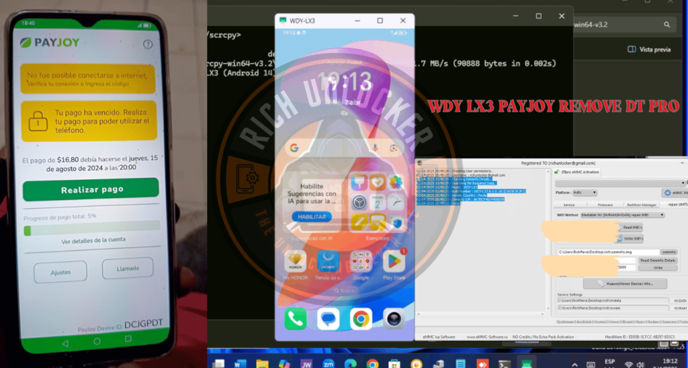Click the payment progress bar at 5%

(91, 228)
